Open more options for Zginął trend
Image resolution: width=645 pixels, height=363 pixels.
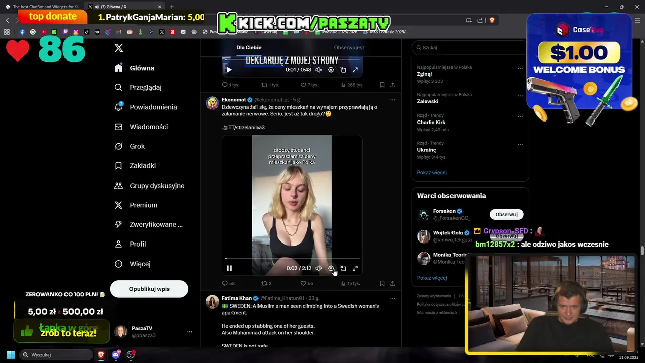coord(520,68)
